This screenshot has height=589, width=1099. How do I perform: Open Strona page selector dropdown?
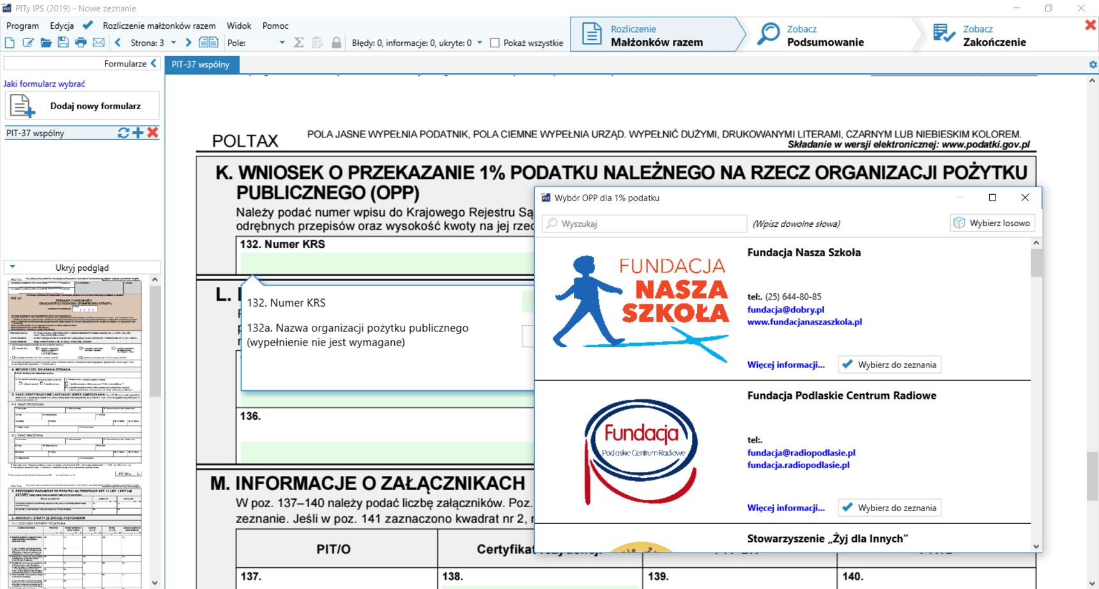tap(173, 43)
